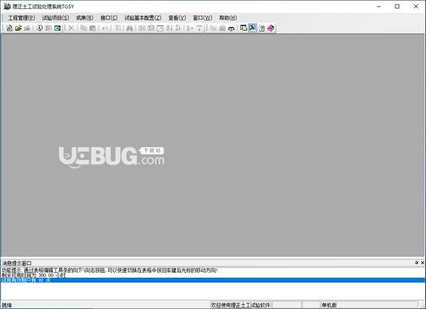Open the 窗口(W) menu
This screenshot has width=426, height=309.
tap(202, 18)
